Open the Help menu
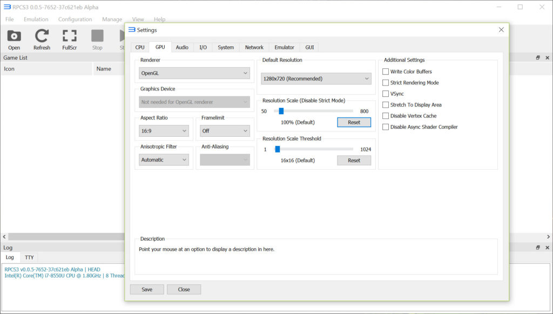 (x=159, y=19)
